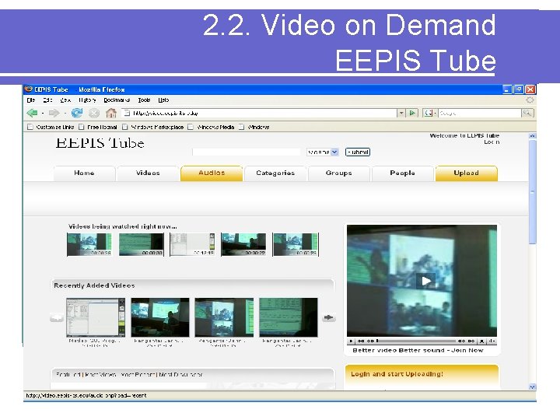Open fourth Recently Added video thumbnail
This screenshot has height=420, width=560.
[x=289, y=317]
